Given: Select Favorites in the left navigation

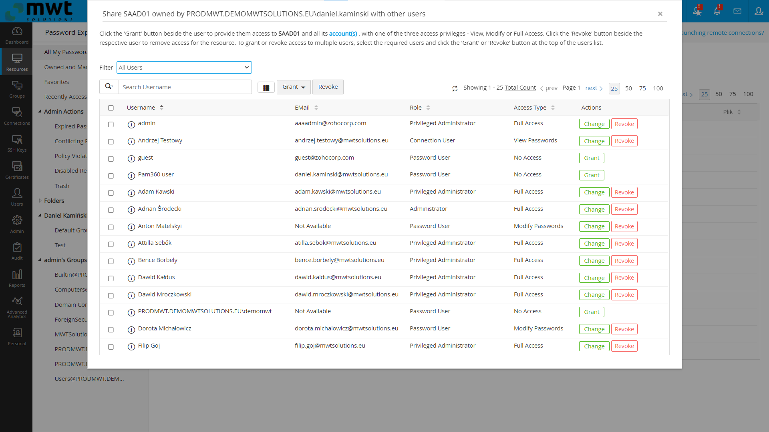Looking at the screenshot, I should [x=56, y=82].
